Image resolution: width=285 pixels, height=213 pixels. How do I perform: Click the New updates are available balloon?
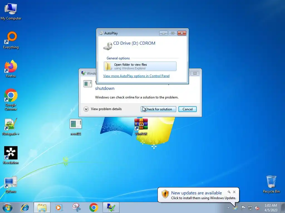point(198,195)
